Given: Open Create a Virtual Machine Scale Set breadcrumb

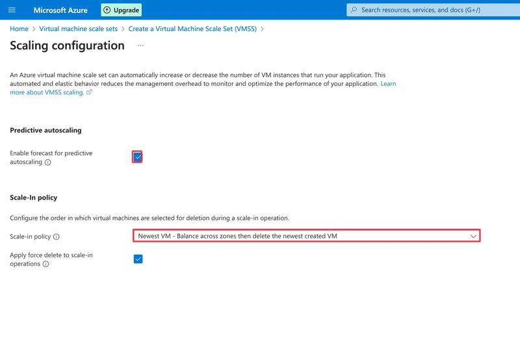Looking at the screenshot, I should pyautogui.click(x=192, y=29).
